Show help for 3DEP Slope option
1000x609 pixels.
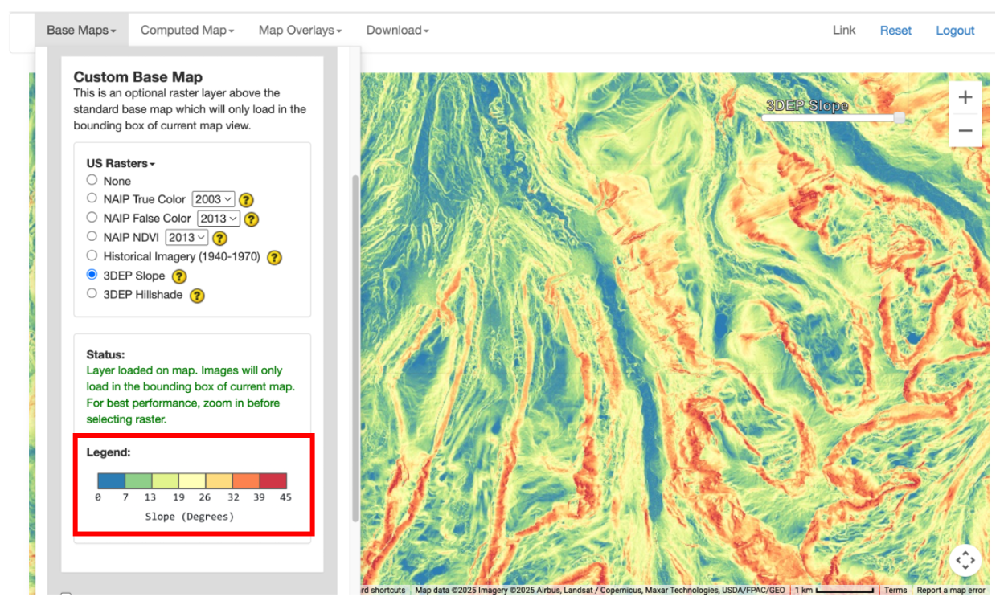pyautogui.click(x=179, y=276)
